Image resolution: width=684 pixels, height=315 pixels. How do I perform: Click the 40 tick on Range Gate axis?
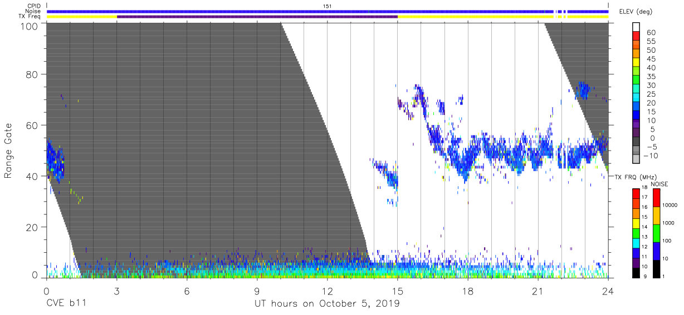tap(32, 176)
